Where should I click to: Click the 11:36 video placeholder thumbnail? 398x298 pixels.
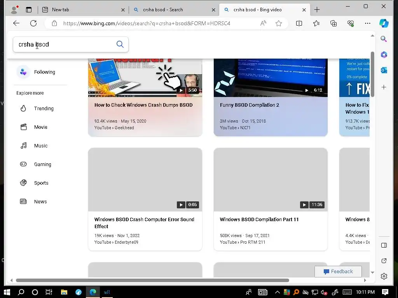coord(271,180)
